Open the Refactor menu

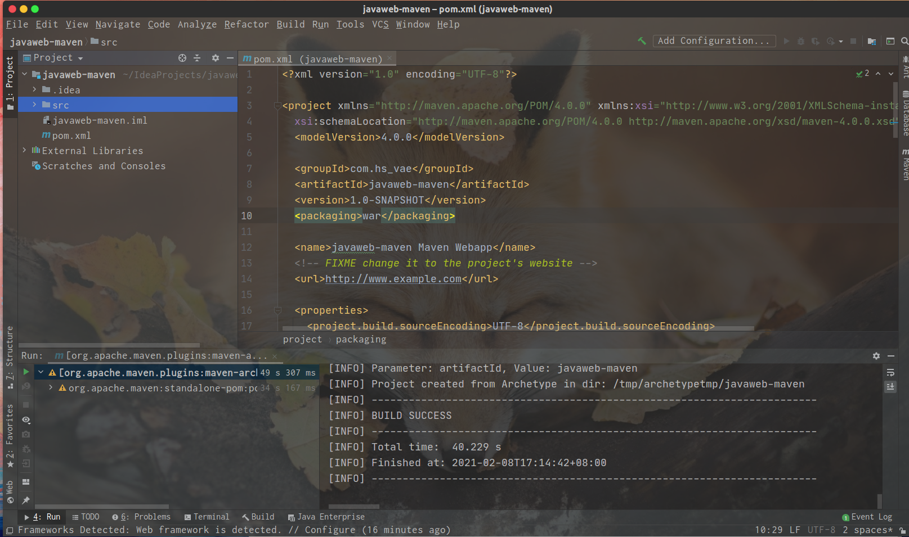[247, 24]
